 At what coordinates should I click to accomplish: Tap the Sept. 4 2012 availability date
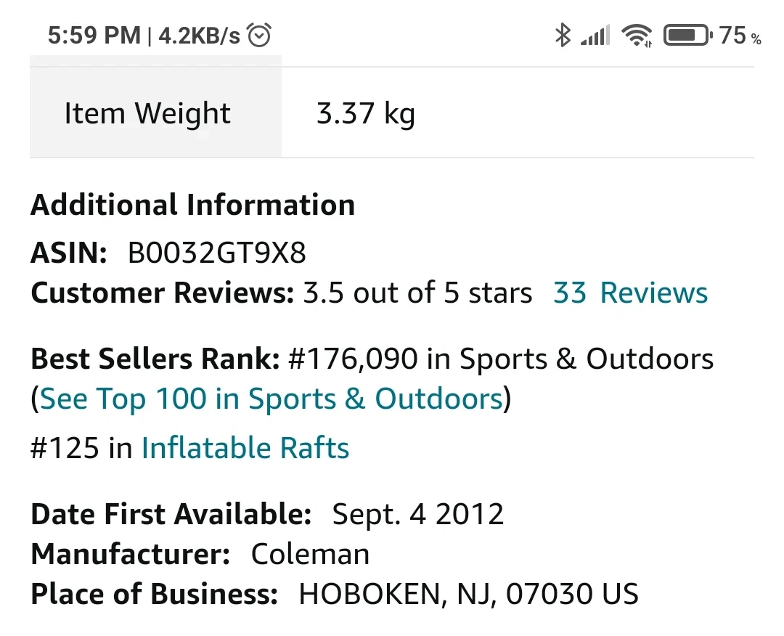[x=417, y=515]
